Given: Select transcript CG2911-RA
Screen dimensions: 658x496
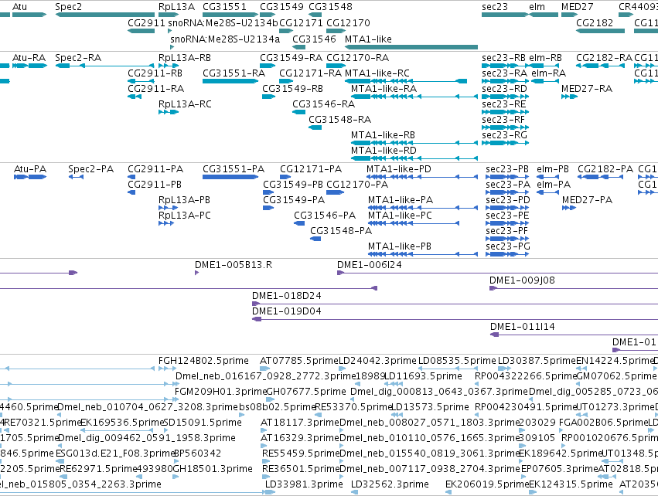Looking at the screenshot, I should [x=155, y=89].
